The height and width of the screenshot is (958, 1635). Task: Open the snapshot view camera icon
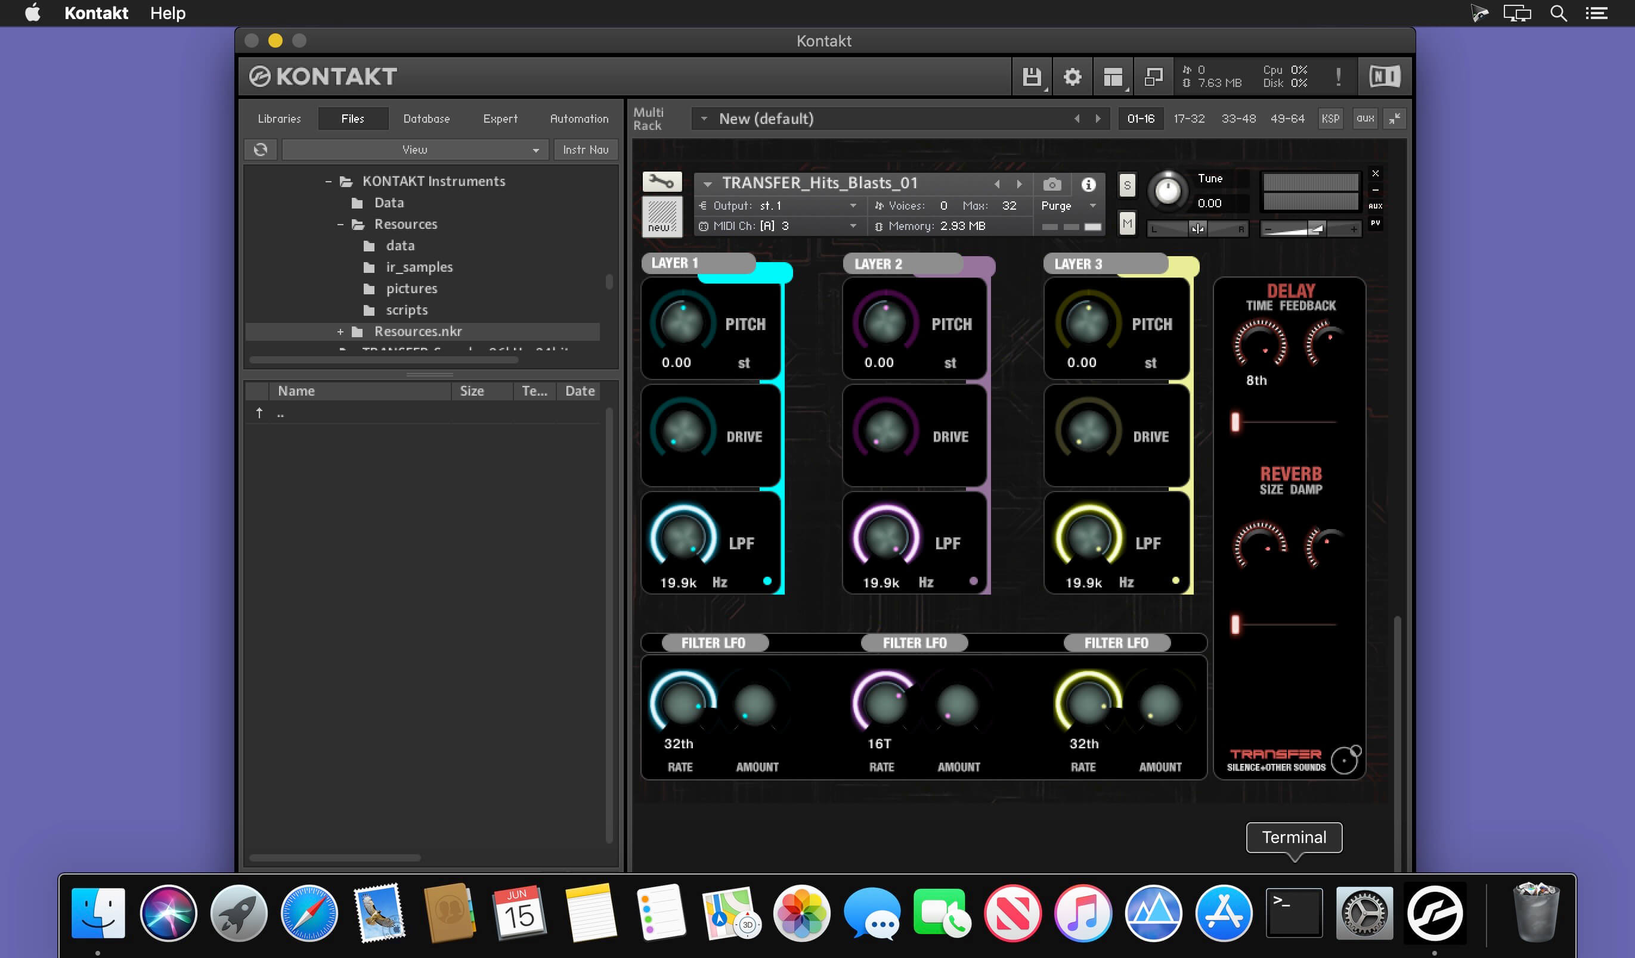[1052, 185]
